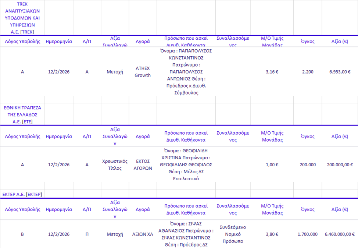This screenshot has width=358, height=248.
Task: Select the ΕΘΝΙΚΗ ΤΡΑΠΕΖΑ ΤΗΣ ΕΛΛΑΔΟΣ company cell
Action: point(22,114)
